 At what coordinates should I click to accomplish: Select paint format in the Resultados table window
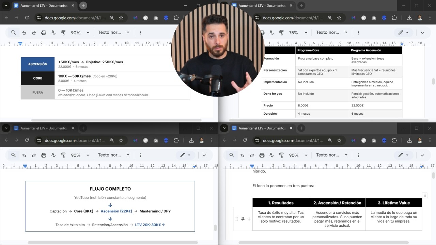point(281,155)
